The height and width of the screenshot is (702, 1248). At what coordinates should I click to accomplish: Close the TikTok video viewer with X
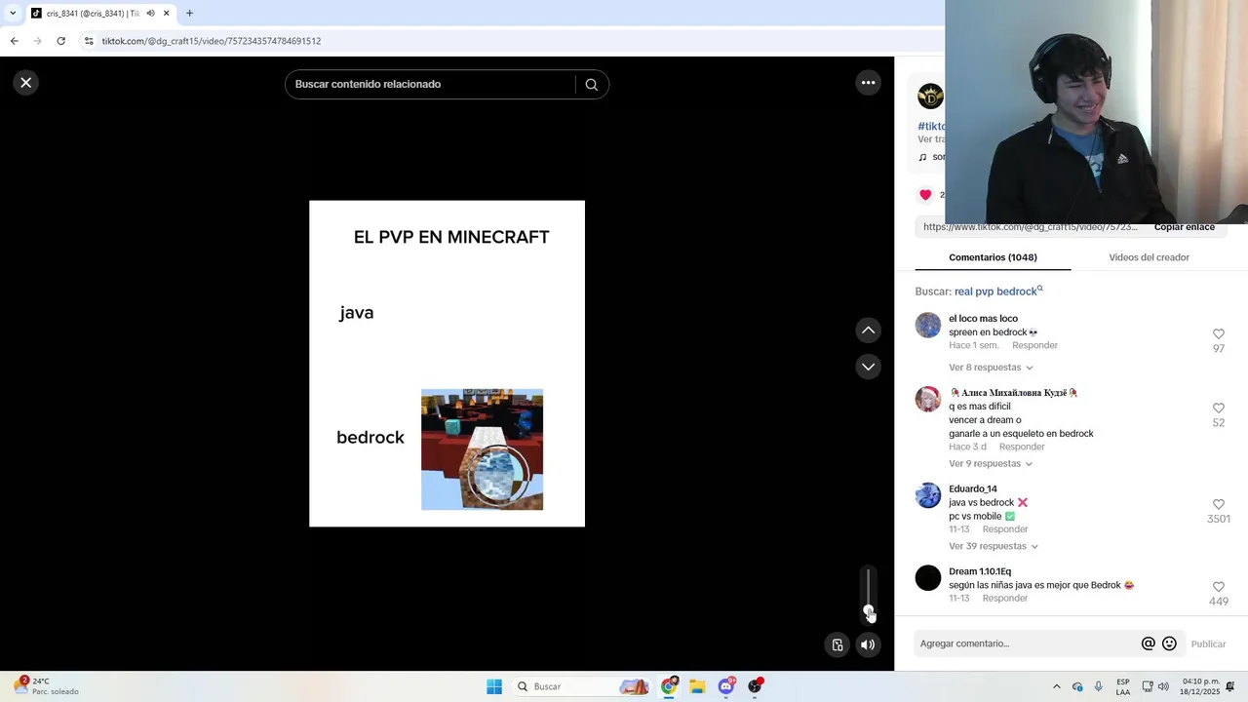click(26, 83)
